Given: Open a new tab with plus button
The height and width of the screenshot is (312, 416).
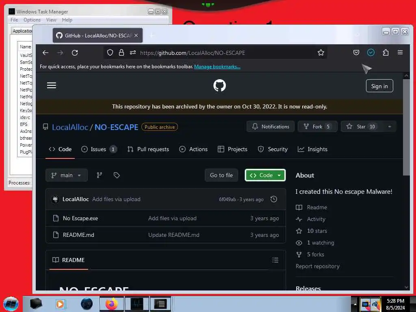Looking at the screenshot, I should click(152, 35).
